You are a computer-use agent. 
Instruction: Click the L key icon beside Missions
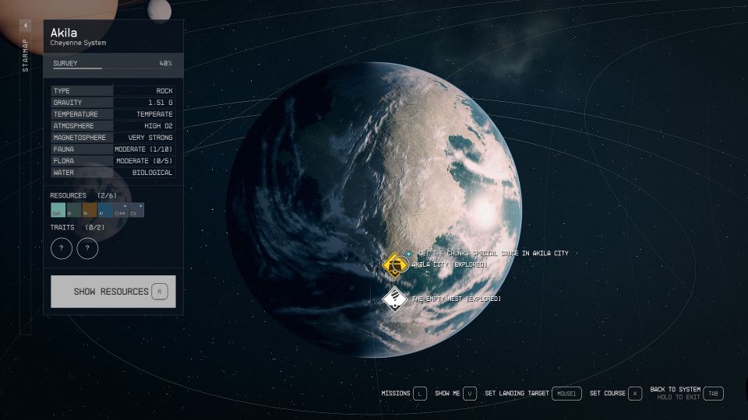420,394
